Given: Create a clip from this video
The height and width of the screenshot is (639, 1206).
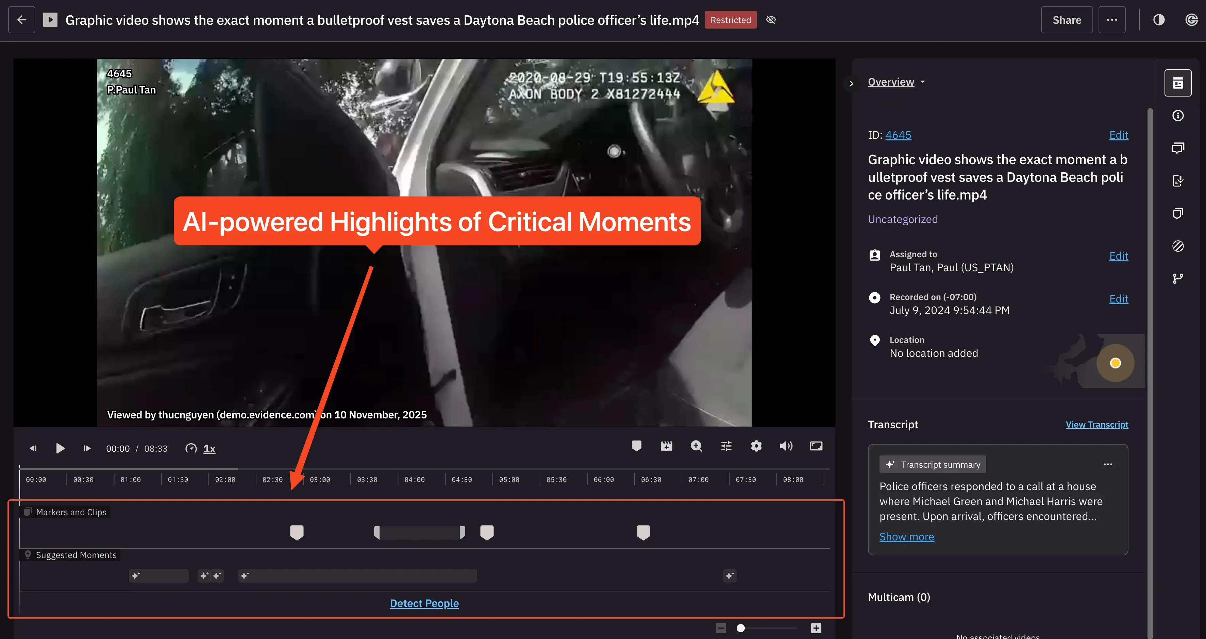Looking at the screenshot, I should (x=666, y=446).
